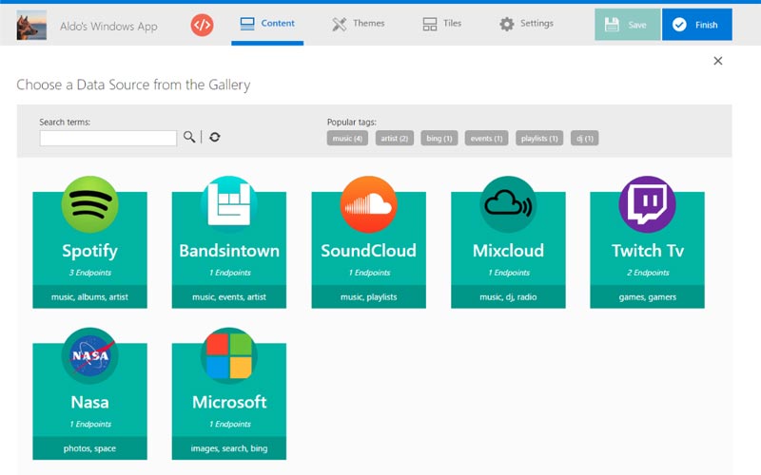Viewport: 761px width, 475px height.
Task: Click the Aldo's Windows App title
Action: pos(108,27)
